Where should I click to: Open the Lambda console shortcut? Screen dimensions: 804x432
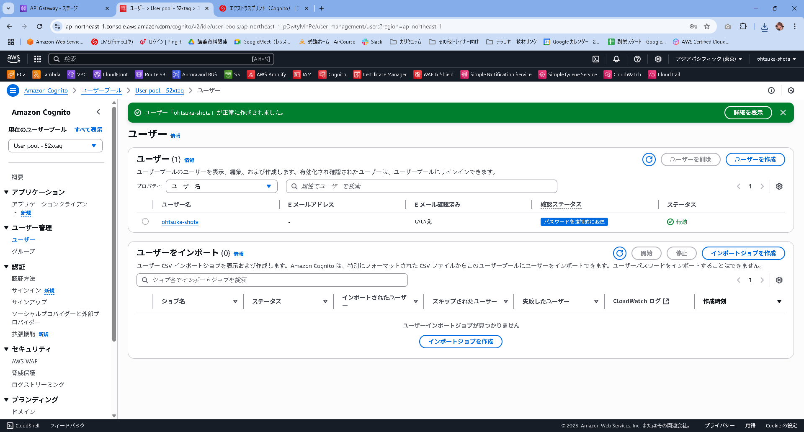tap(46, 75)
